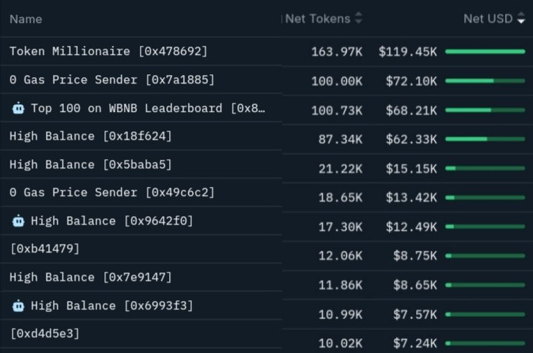Screen dimensions: 533x353
Task: Click the 163.97K net tokens value
Action: tap(337, 51)
